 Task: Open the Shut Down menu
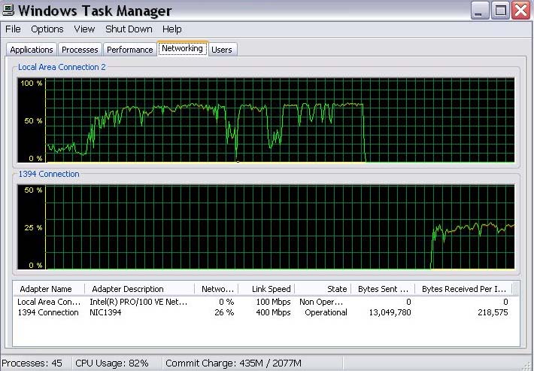(x=129, y=29)
